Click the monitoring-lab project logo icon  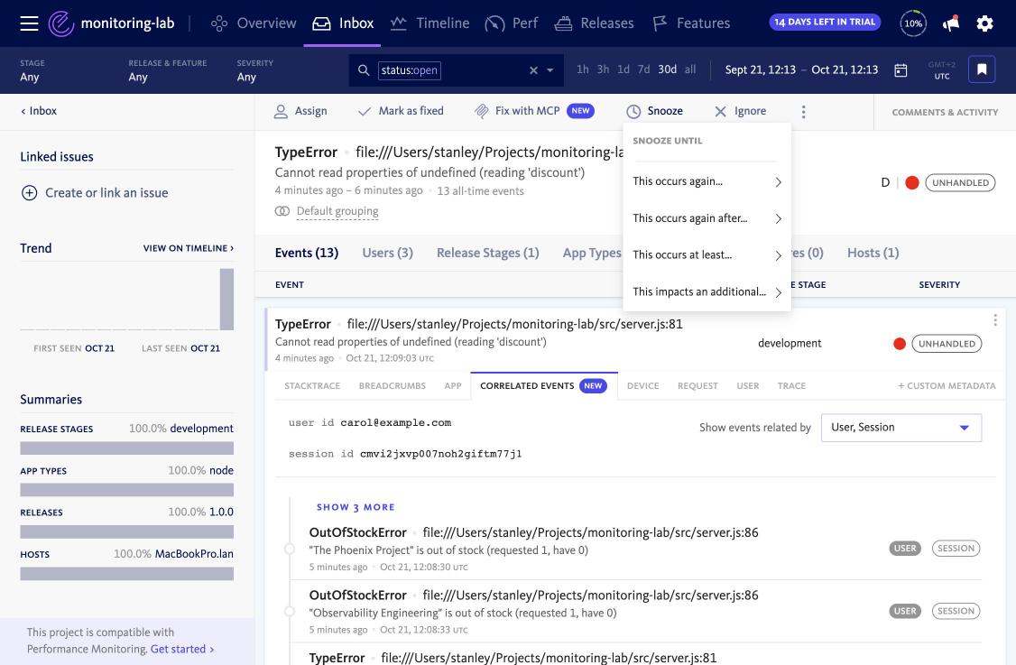(x=61, y=24)
